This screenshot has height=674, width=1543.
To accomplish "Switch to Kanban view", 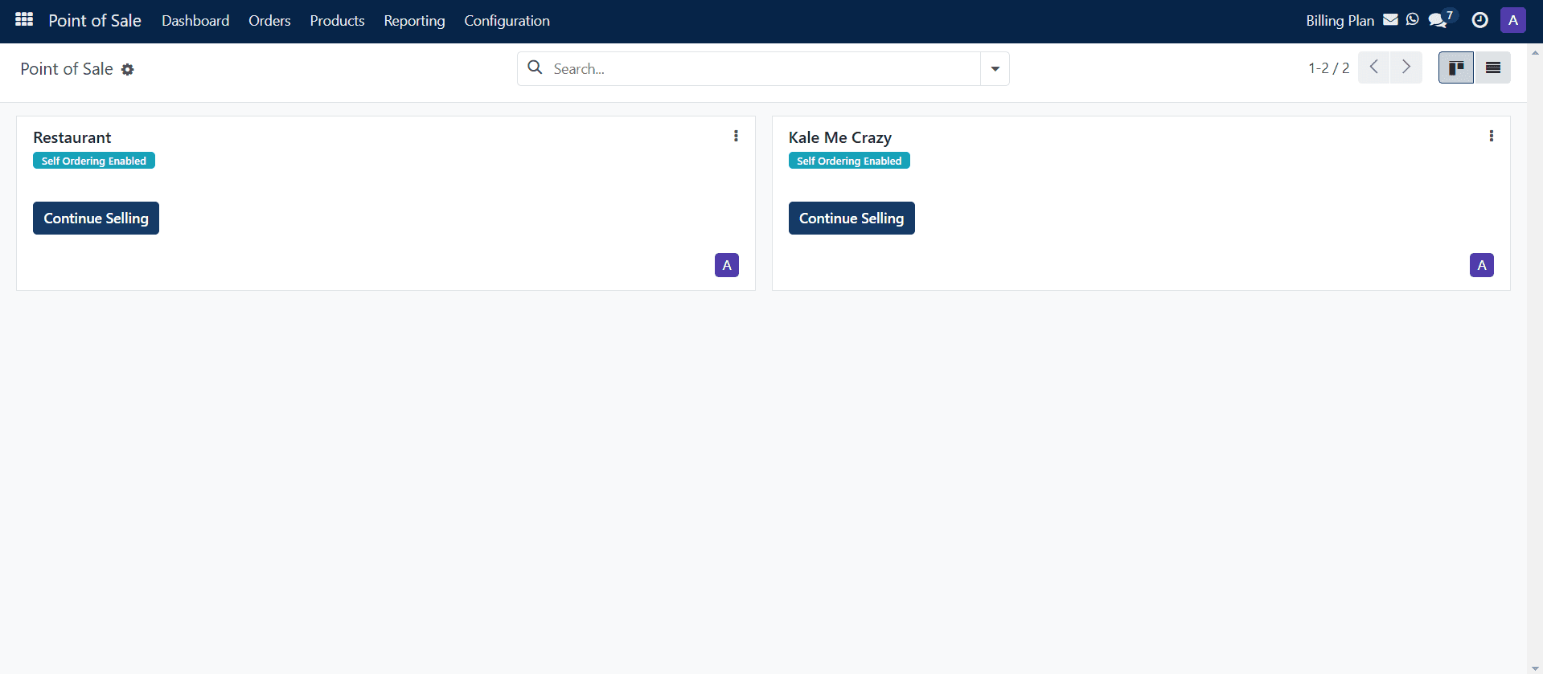I will [x=1455, y=68].
